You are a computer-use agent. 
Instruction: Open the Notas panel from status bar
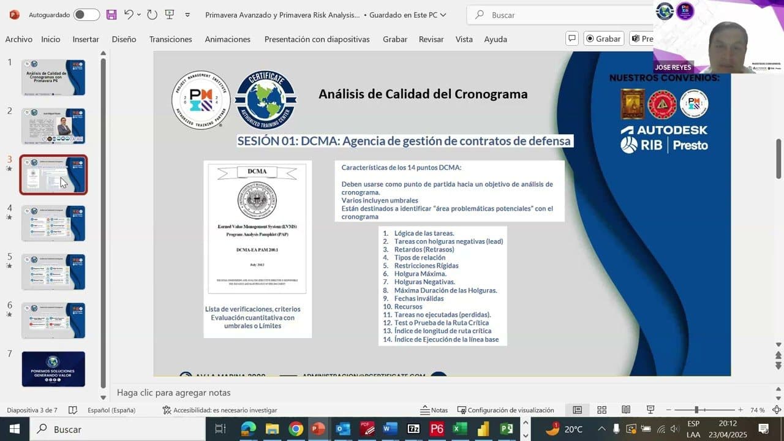pos(434,410)
